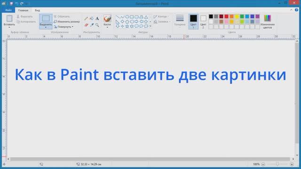This screenshot has width=301, height=169.
Task: Choose the Pentagon shape
Action: point(127,22)
